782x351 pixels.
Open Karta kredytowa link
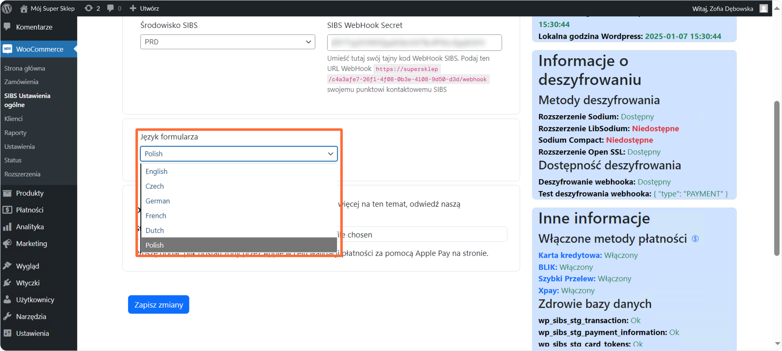coord(570,255)
